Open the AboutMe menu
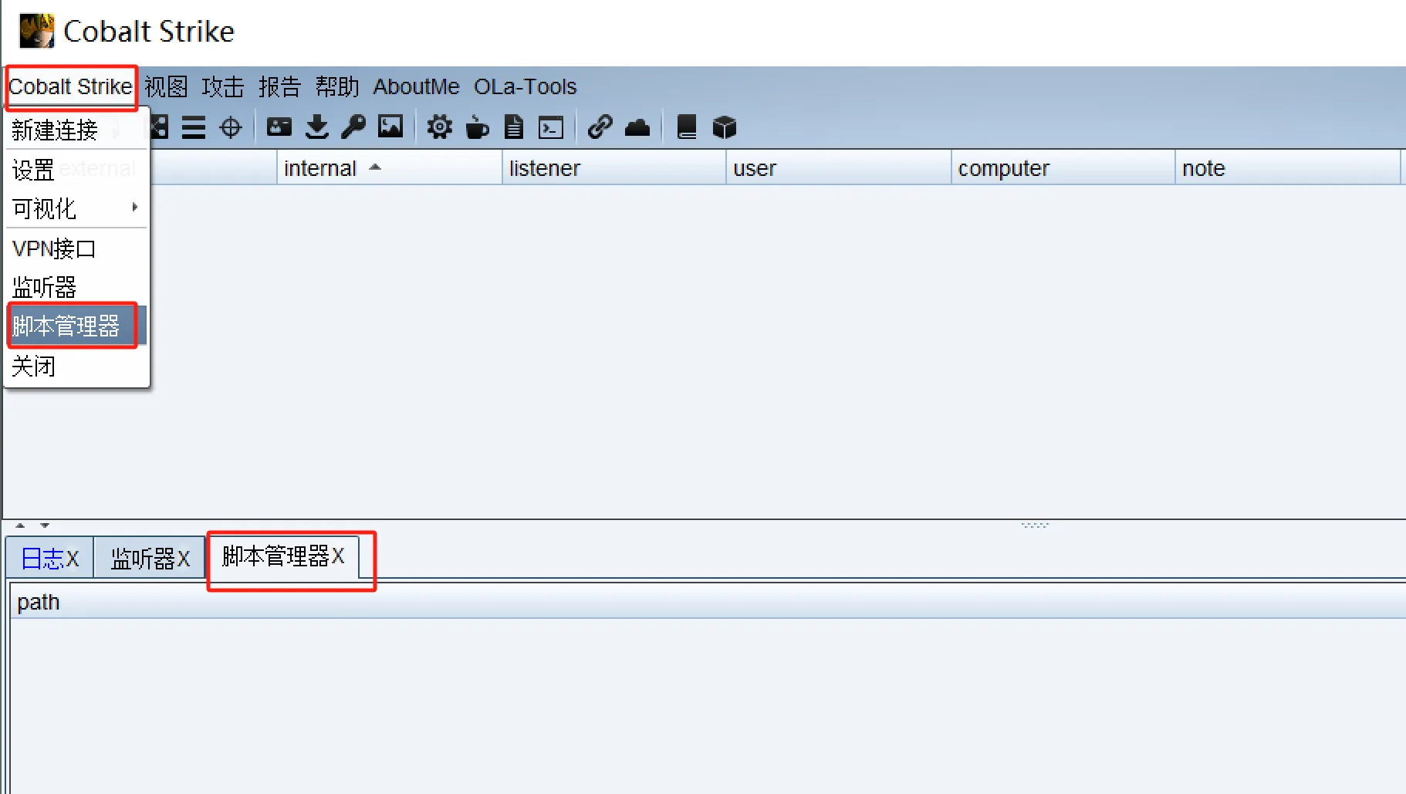The height and width of the screenshot is (794, 1406). tap(417, 86)
